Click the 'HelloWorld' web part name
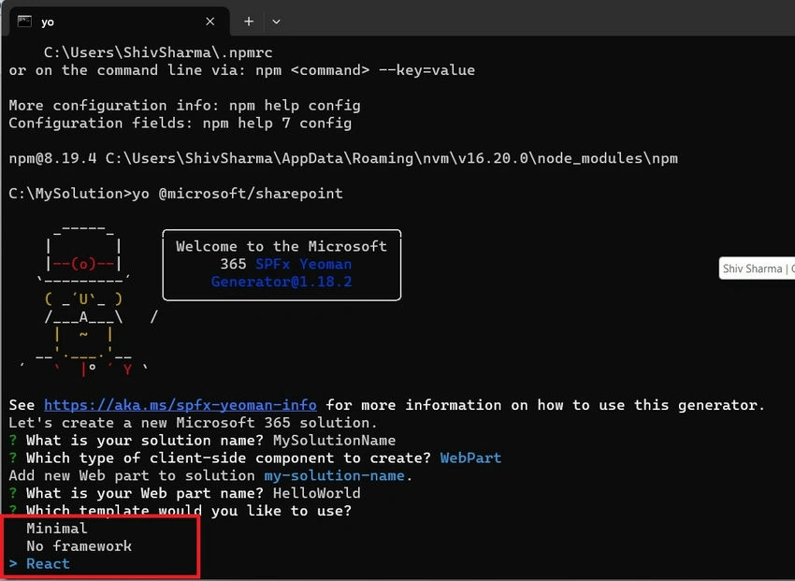Viewport: 795px width, 581px height. pyautogui.click(x=317, y=493)
